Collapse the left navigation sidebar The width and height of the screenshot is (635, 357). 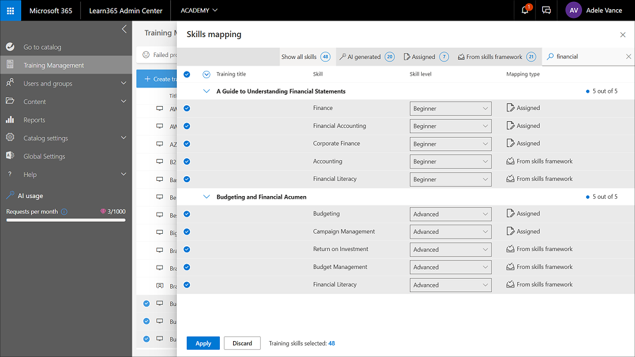click(x=124, y=29)
